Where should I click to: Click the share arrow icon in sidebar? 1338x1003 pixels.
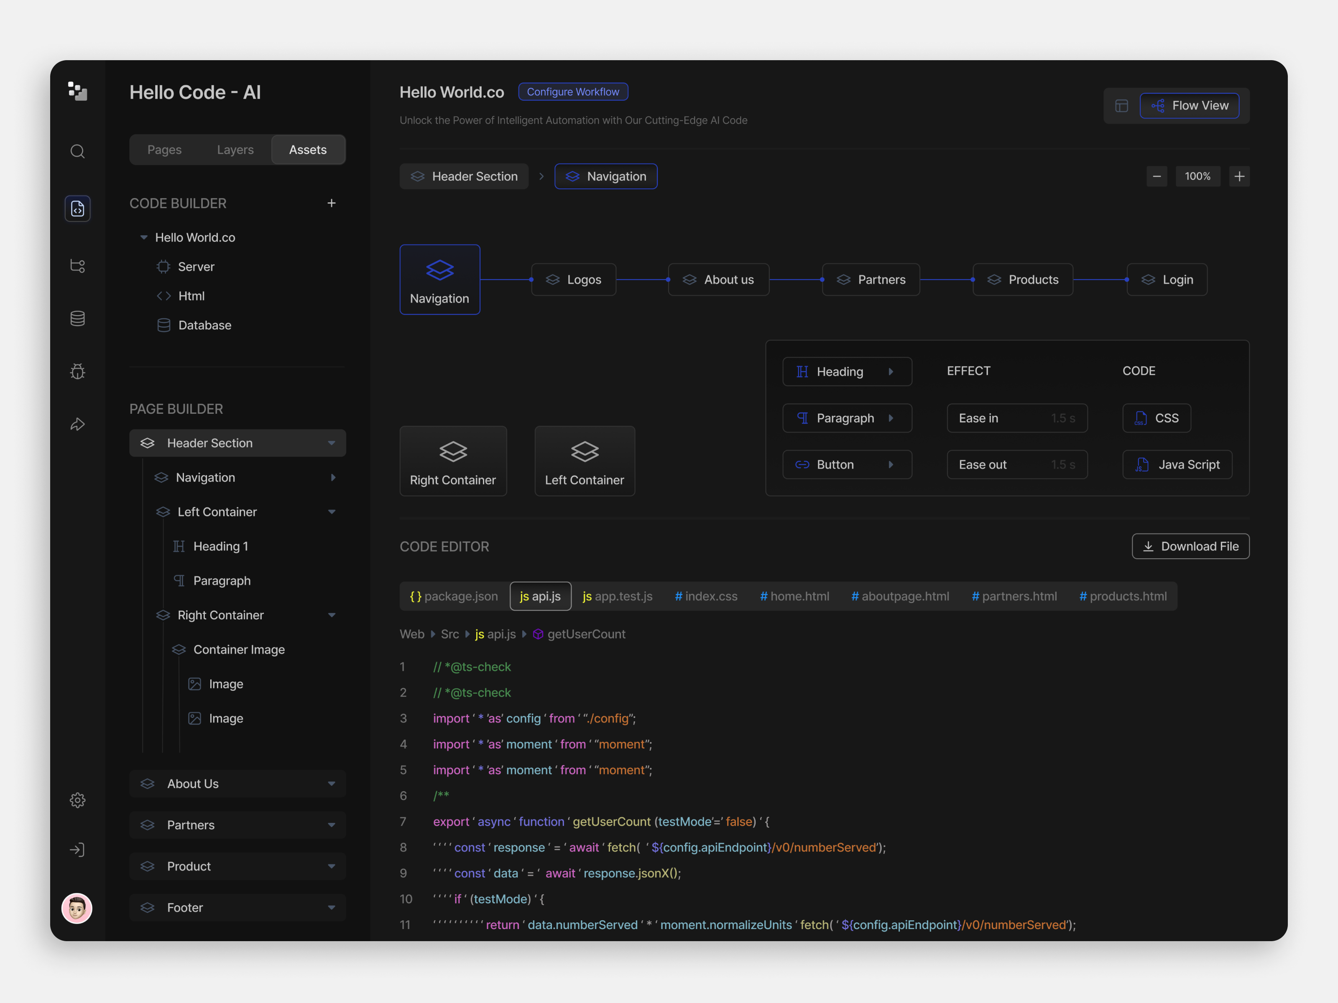[x=77, y=424]
